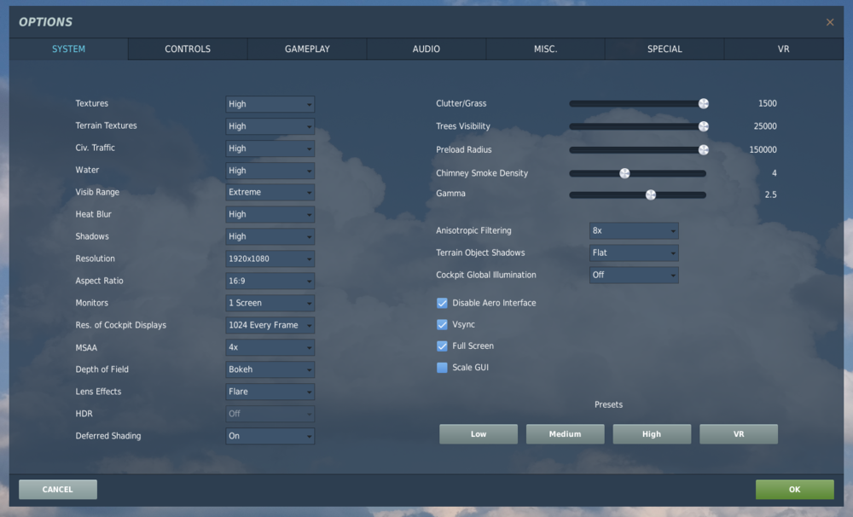Expand the MSAA 4x dropdown
Screen dimensions: 853x517
270,347
